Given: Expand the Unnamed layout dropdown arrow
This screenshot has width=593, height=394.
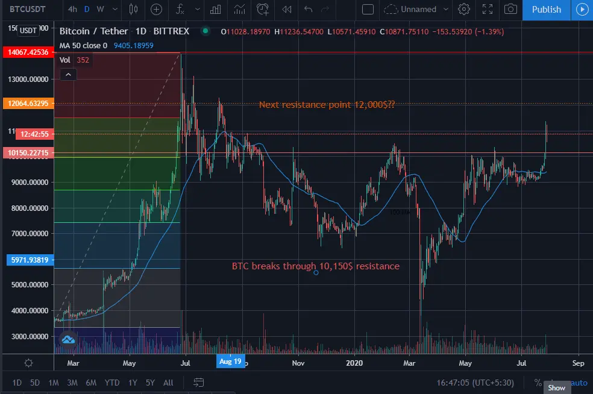Looking at the screenshot, I should (x=446, y=9).
